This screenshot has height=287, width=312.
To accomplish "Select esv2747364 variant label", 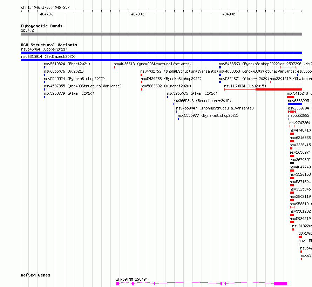I will [300, 123].
